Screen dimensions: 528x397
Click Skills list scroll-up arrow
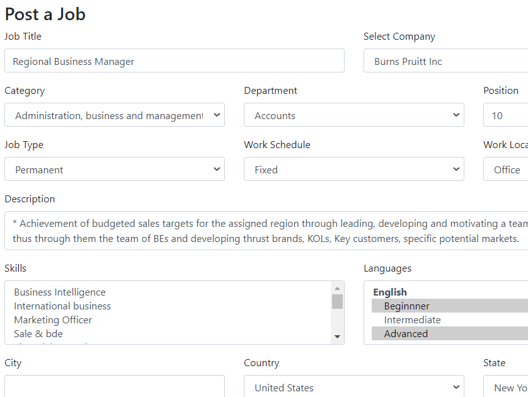337,288
